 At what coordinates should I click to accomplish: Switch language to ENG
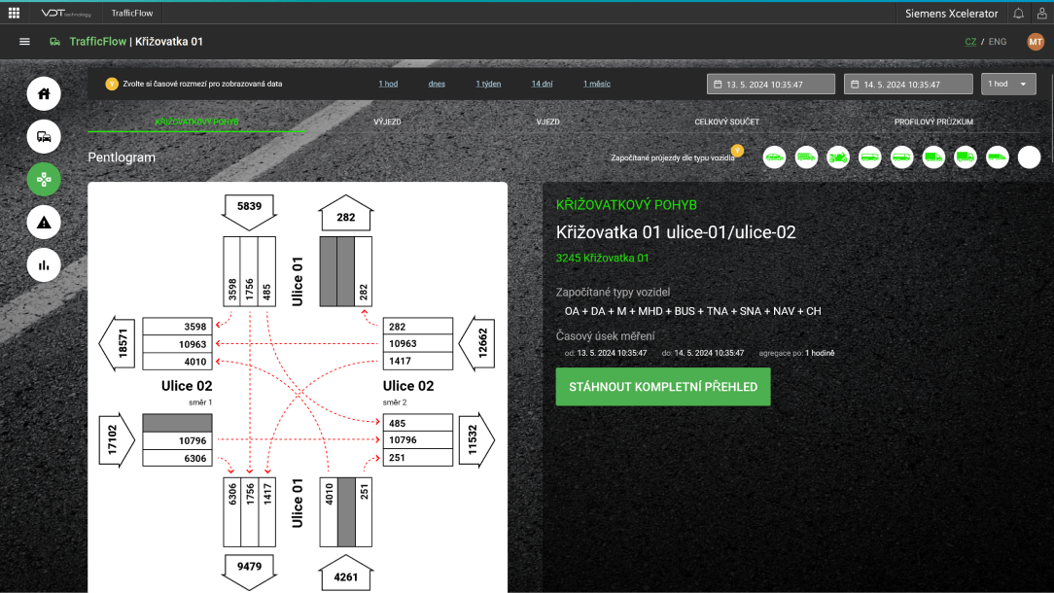tap(998, 42)
